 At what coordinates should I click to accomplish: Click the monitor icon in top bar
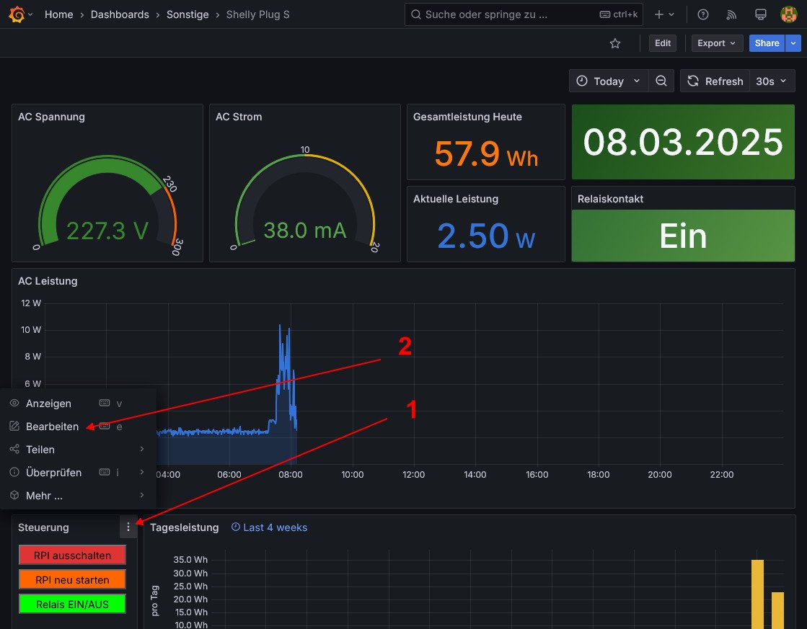click(760, 14)
